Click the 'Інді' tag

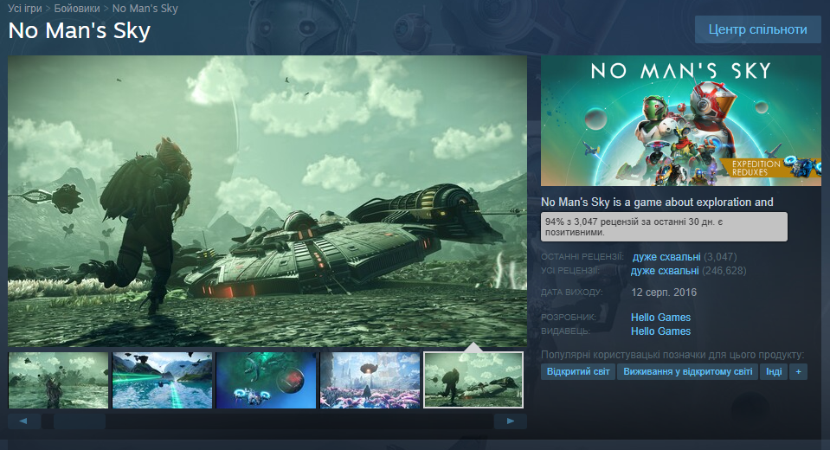774,371
